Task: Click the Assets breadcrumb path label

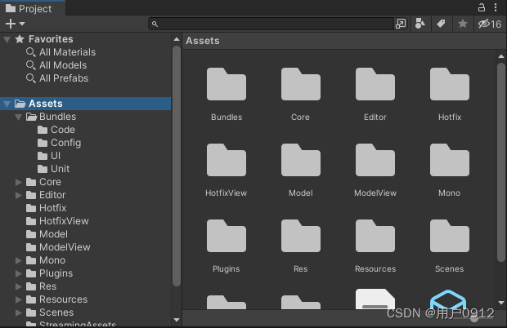Action: [203, 41]
